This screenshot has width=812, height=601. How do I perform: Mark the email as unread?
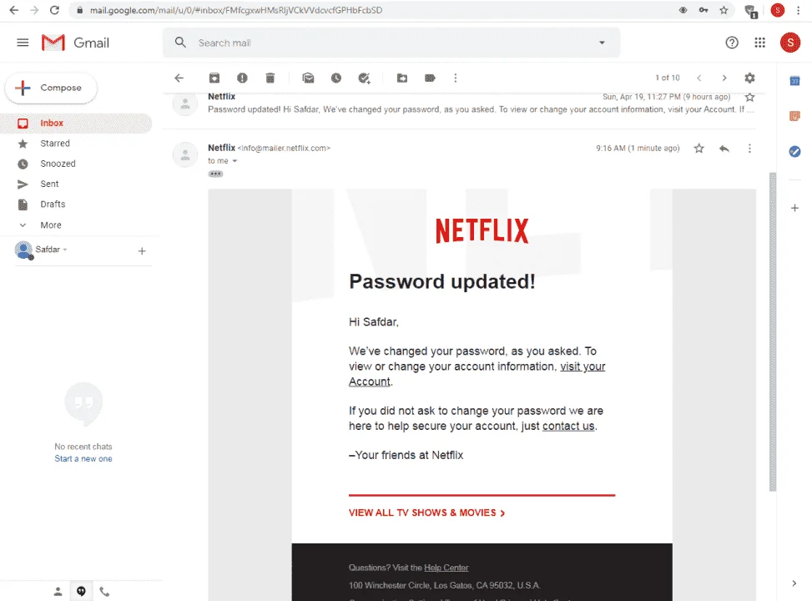pos(308,78)
